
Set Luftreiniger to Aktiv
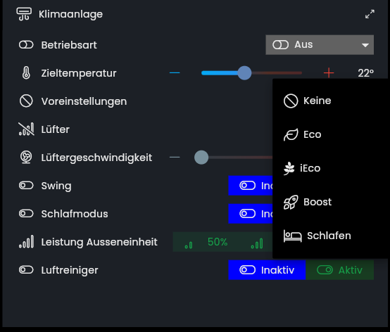(x=339, y=270)
